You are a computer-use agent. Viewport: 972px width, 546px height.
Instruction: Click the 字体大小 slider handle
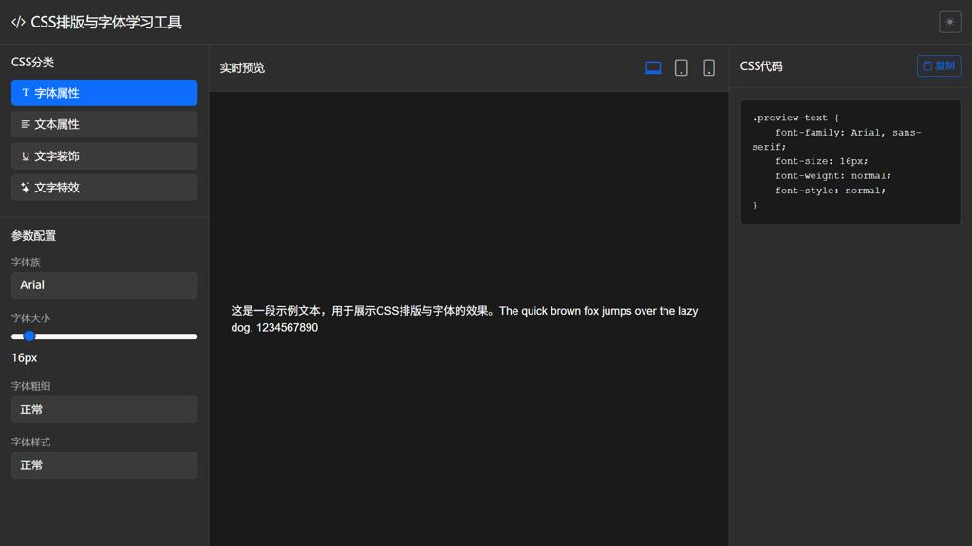point(29,337)
